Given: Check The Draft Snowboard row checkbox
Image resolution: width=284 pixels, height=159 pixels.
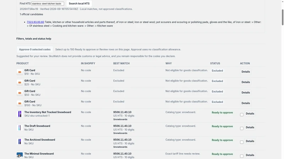Looking at the screenshot, I should tap(242, 128).
